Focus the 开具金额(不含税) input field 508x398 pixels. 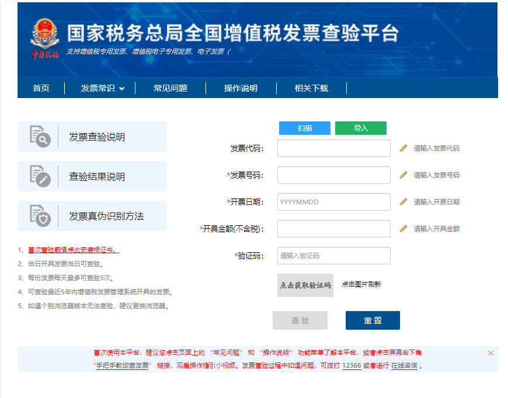[x=333, y=229]
